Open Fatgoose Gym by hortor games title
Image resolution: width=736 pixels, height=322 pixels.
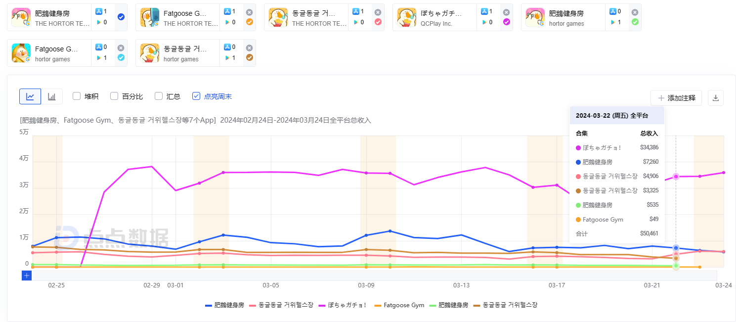tap(57, 49)
